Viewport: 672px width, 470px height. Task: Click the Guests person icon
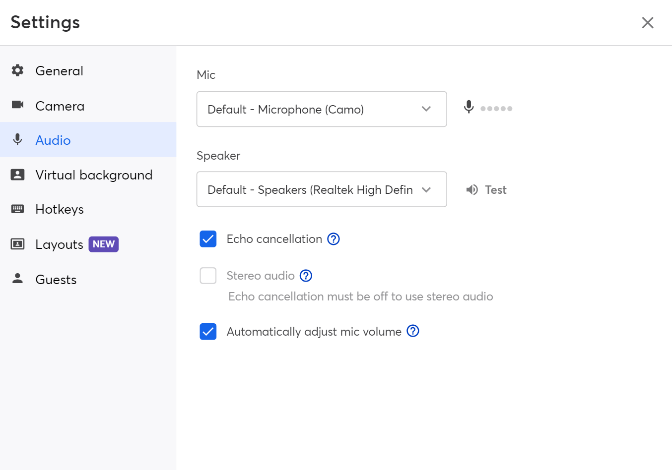pyautogui.click(x=18, y=279)
